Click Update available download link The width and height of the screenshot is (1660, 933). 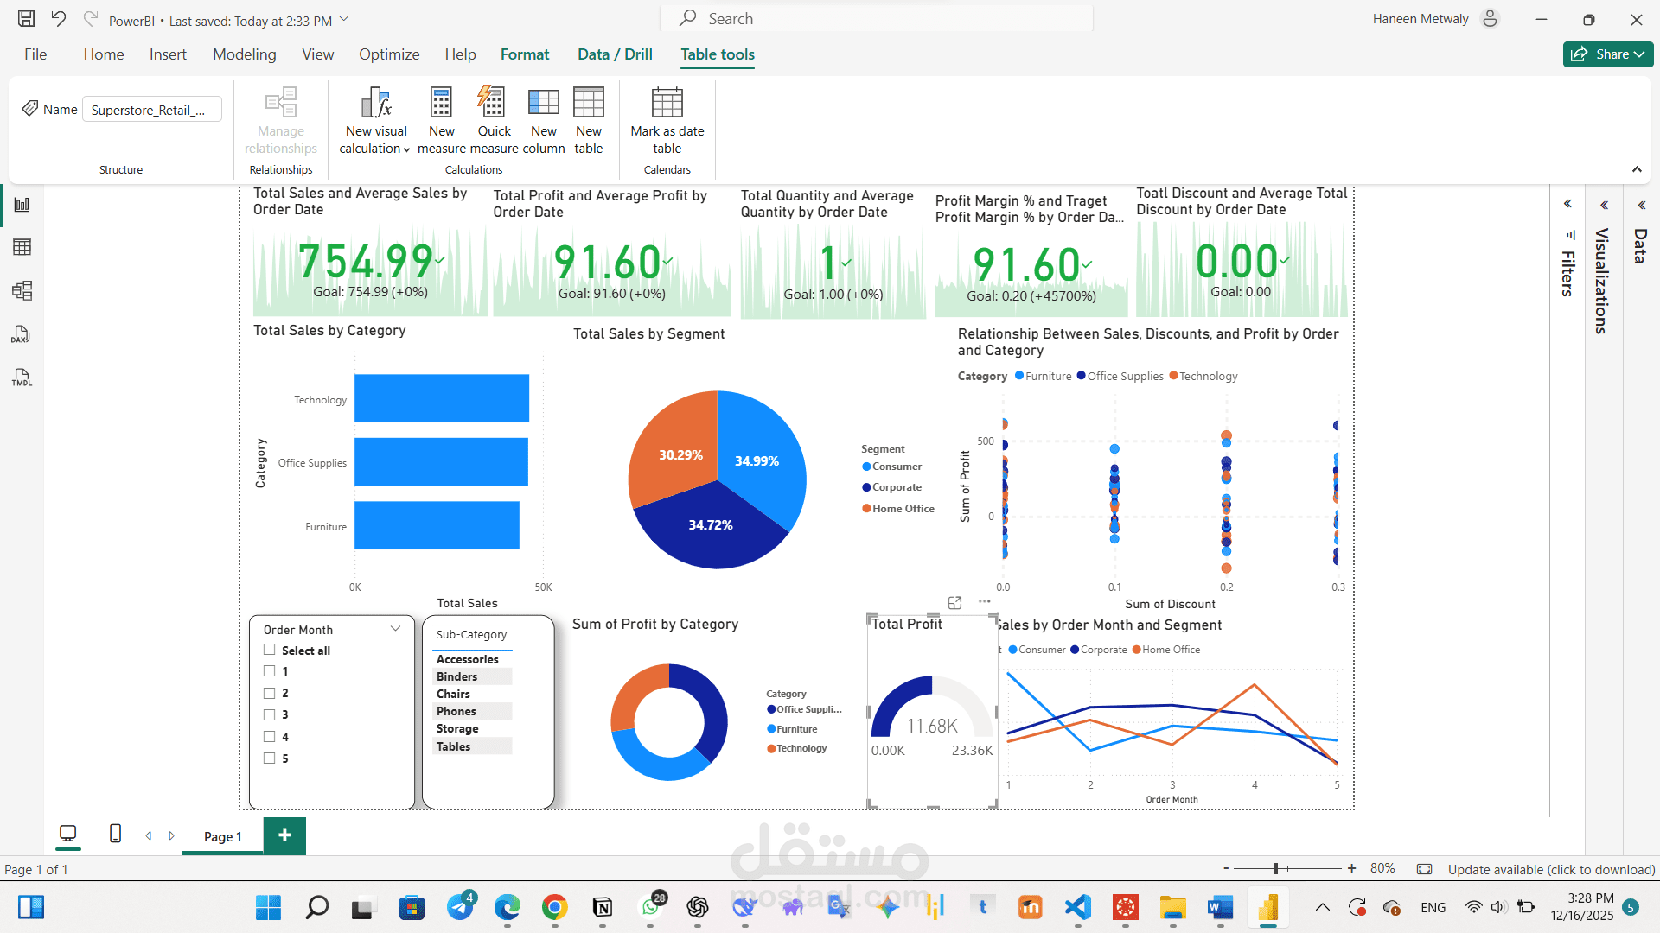pos(1551,869)
